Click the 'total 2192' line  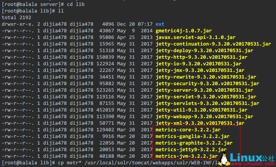point(16,17)
